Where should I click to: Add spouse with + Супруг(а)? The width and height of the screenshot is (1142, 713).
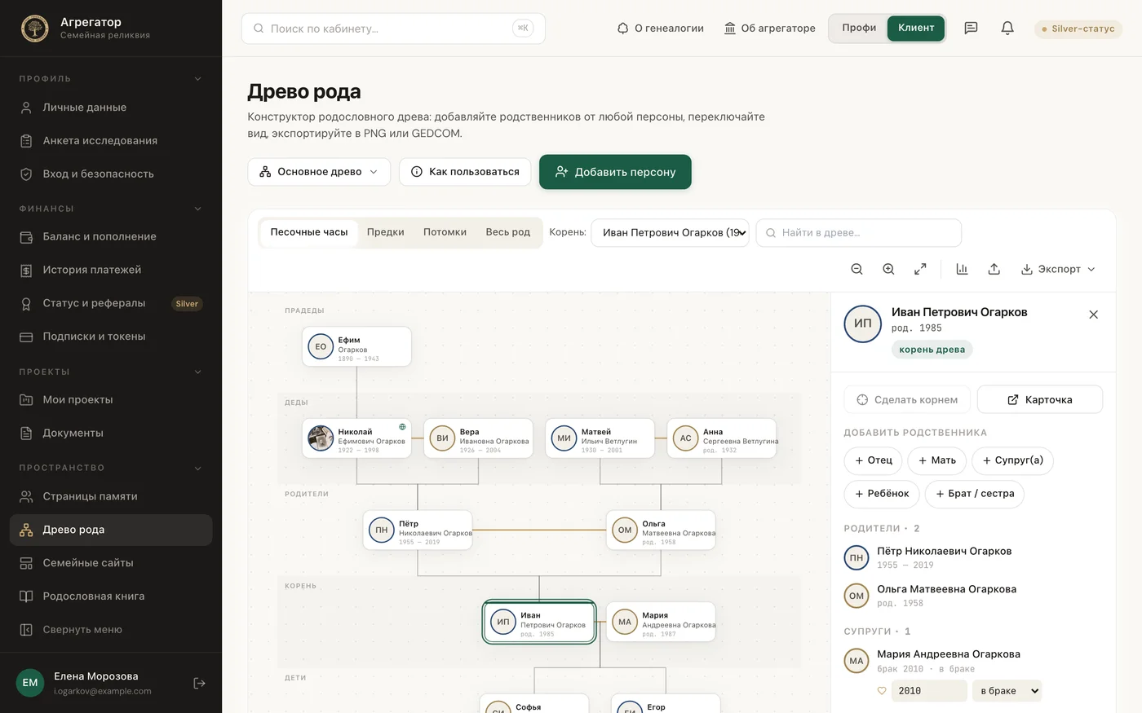point(1012,460)
